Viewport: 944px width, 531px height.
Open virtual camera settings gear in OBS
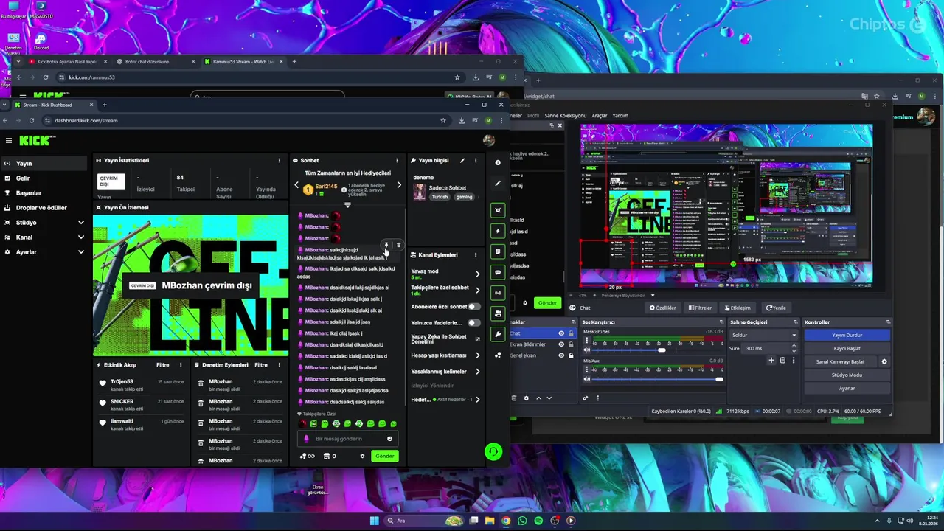[x=884, y=361]
